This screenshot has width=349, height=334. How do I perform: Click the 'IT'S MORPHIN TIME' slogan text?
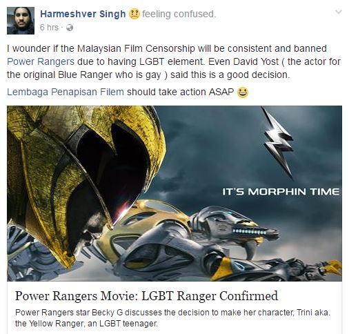pyautogui.click(x=281, y=192)
